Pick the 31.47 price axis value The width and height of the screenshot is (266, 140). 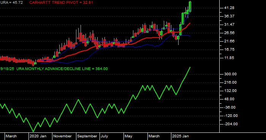[x=229, y=25]
